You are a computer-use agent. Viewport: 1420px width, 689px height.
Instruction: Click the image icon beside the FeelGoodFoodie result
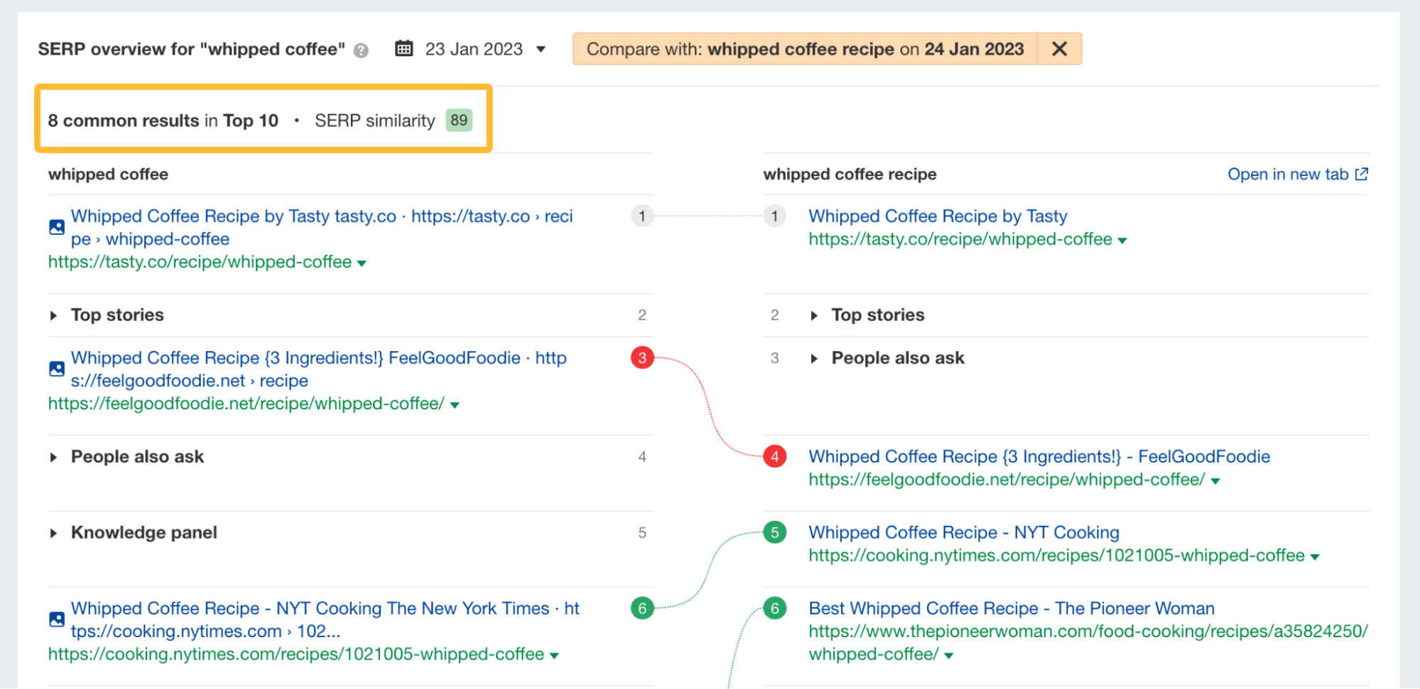click(x=56, y=368)
